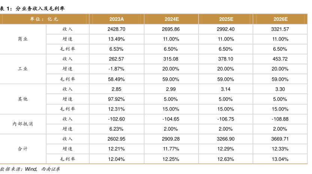Click the -104.65 revenue cell

tap(172, 119)
